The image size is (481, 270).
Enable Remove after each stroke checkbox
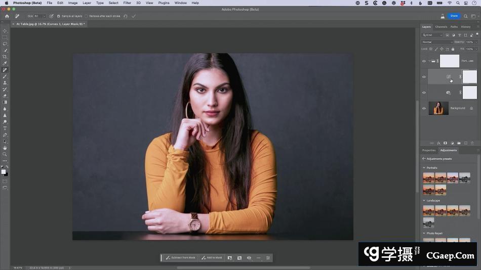coord(87,16)
